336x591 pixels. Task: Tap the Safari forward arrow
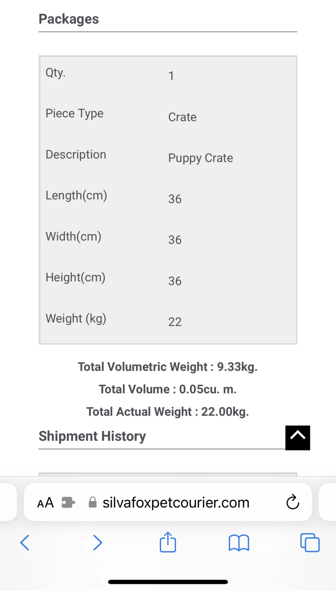(97, 542)
